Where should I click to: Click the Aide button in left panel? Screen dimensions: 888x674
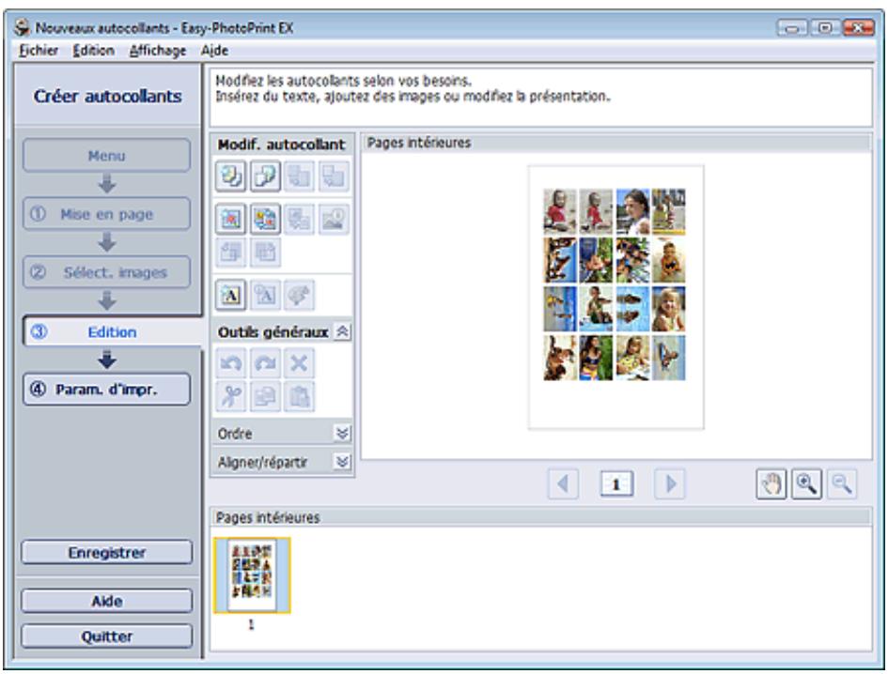pyautogui.click(x=106, y=601)
